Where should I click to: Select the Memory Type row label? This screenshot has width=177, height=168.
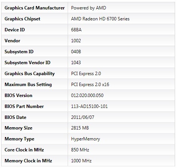[19, 139]
